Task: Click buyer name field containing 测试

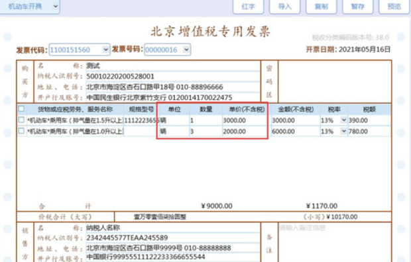Action: click(173, 65)
